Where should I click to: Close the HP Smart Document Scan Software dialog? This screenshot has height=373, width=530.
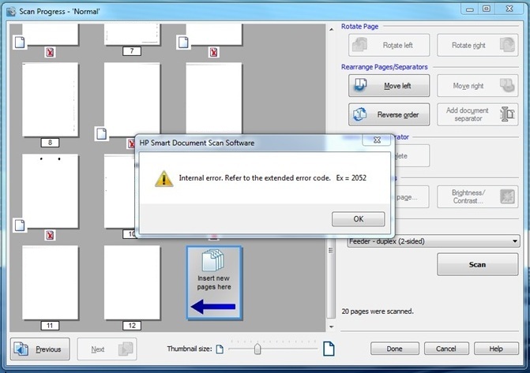[377, 140]
